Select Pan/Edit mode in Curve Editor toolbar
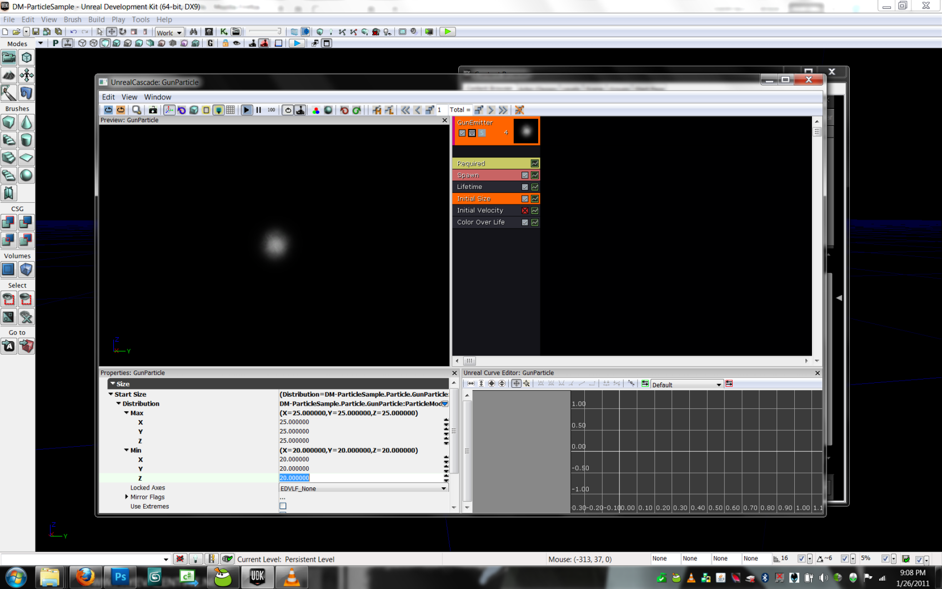The image size is (942, 589). point(516,383)
